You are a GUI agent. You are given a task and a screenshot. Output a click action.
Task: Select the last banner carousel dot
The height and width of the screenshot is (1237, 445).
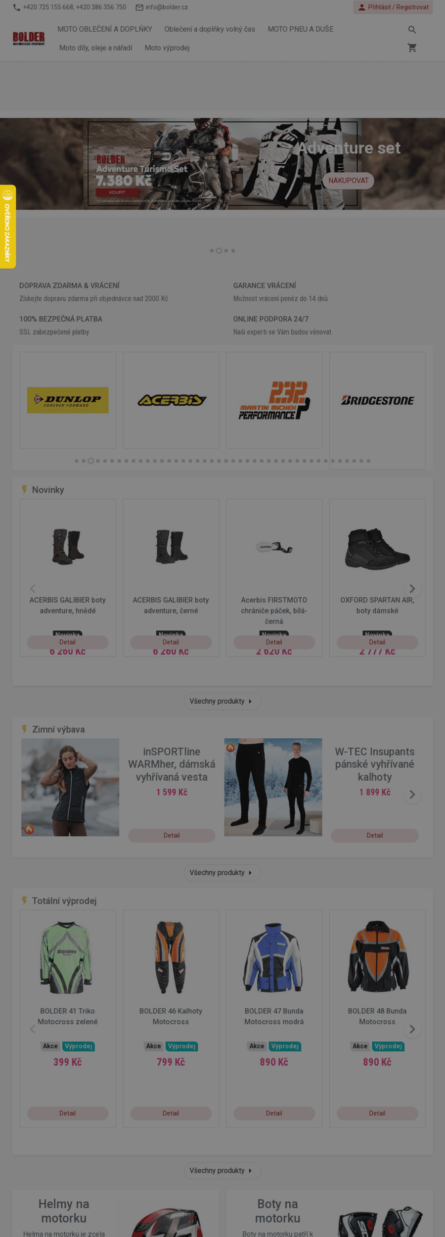233,251
